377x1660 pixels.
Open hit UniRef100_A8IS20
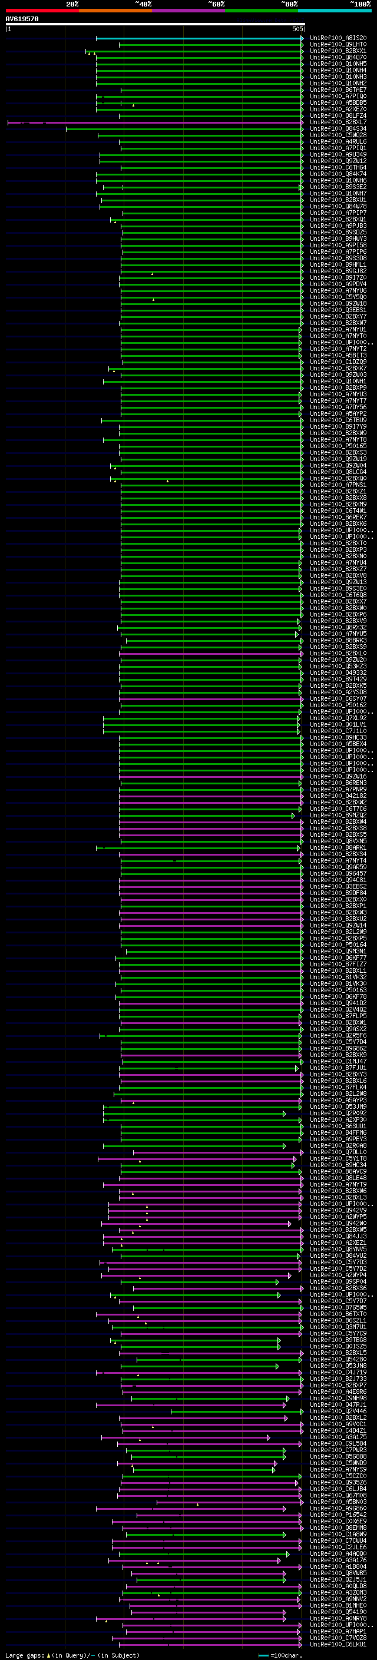point(338,38)
